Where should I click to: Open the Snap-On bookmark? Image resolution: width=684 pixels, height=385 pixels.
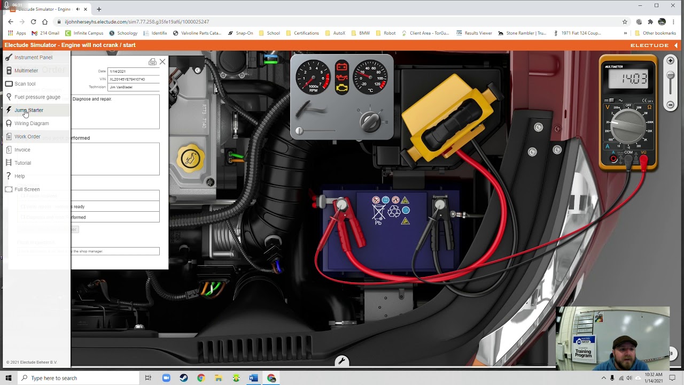[x=240, y=33]
